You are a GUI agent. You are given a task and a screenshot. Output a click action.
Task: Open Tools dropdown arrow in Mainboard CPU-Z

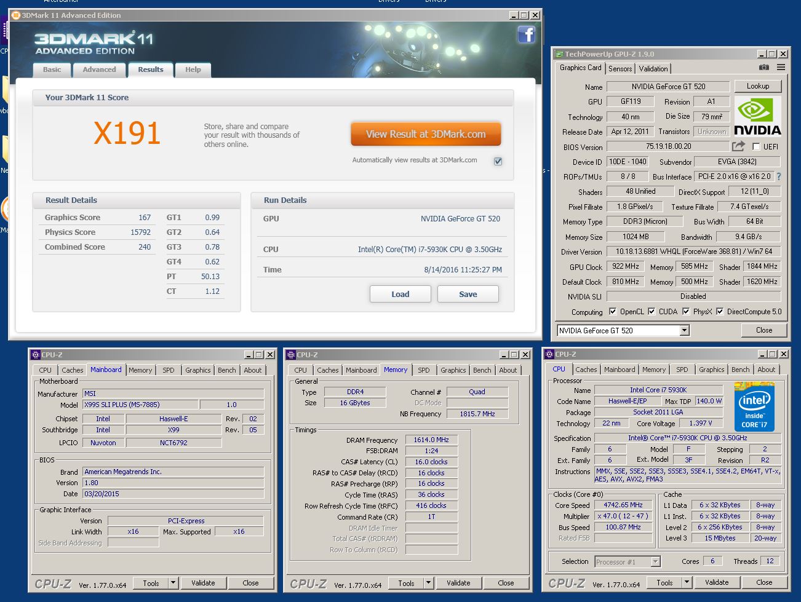pos(173,583)
